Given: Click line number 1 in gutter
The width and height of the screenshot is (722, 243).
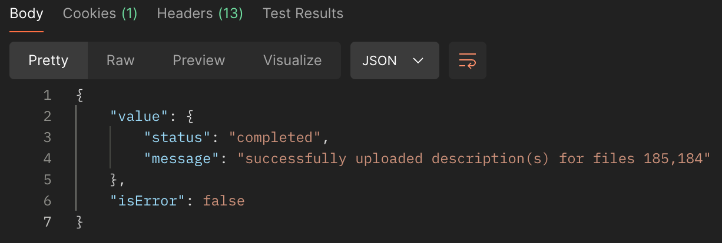Looking at the screenshot, I should click(x=47, y=95).
